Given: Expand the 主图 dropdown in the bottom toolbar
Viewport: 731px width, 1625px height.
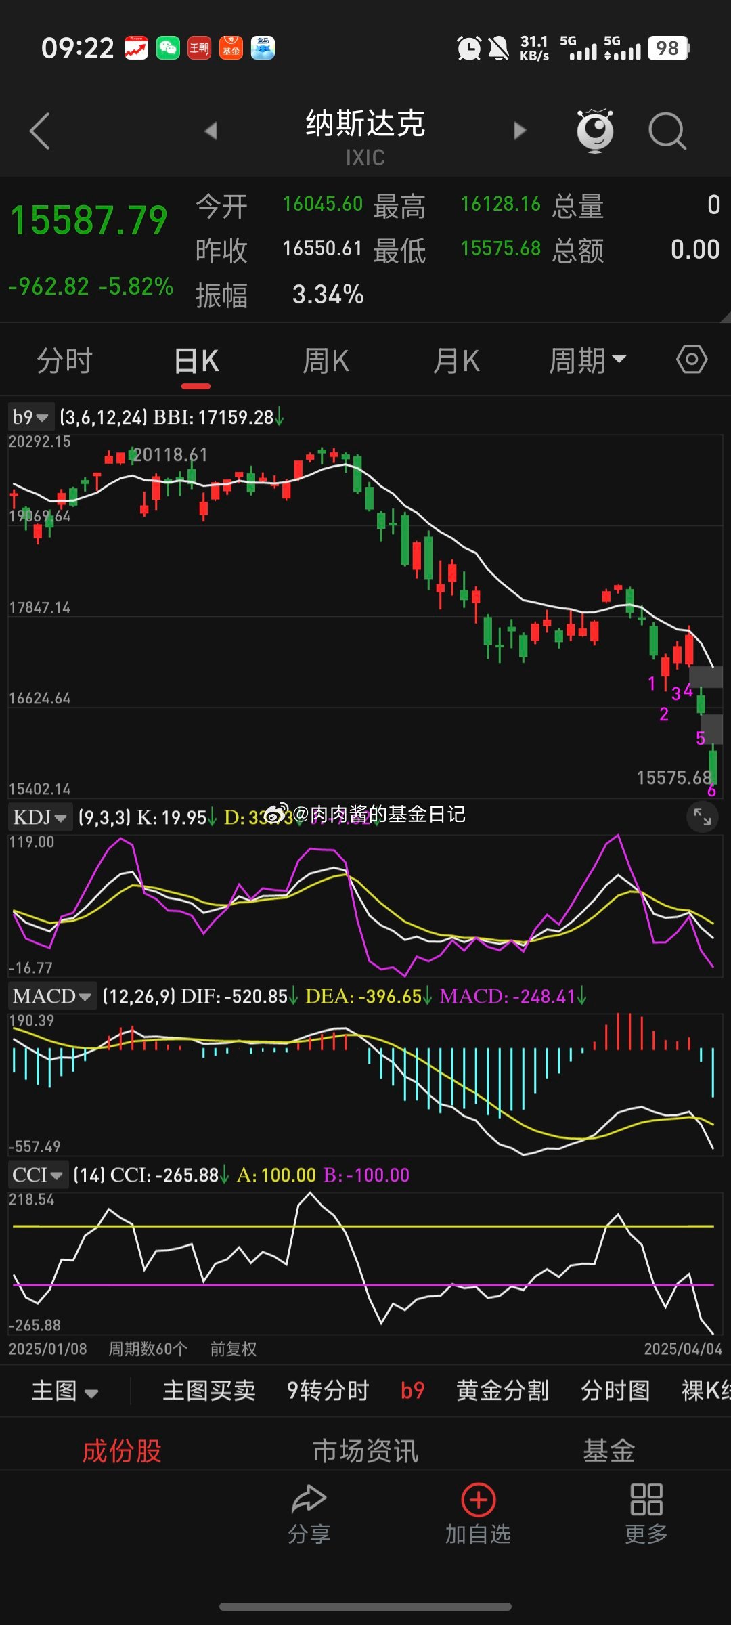Looking at the screenshot, I should click(x=65, y=1390).
